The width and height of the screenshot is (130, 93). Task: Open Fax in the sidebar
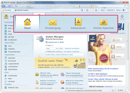click(8, 31)
